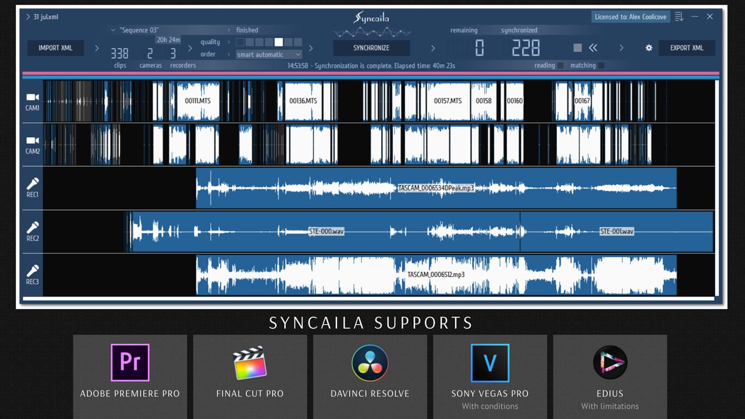Click the IMPORT XML button
The width and height of the screenshot is (745, 419).
[x=56, y=48]
